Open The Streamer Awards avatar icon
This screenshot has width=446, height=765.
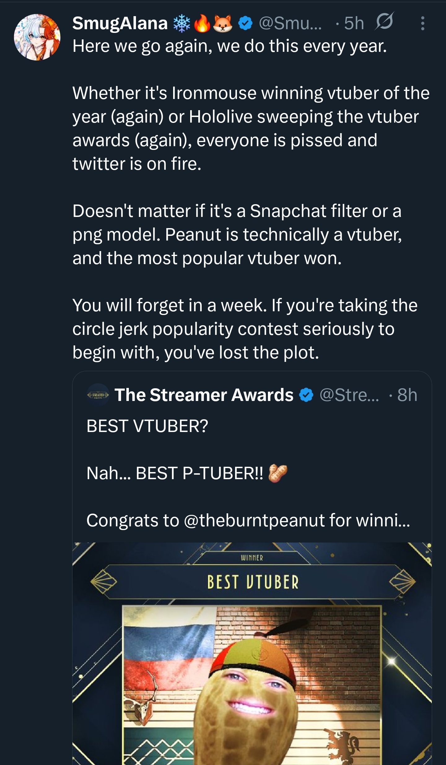click(x=98, y=395)
